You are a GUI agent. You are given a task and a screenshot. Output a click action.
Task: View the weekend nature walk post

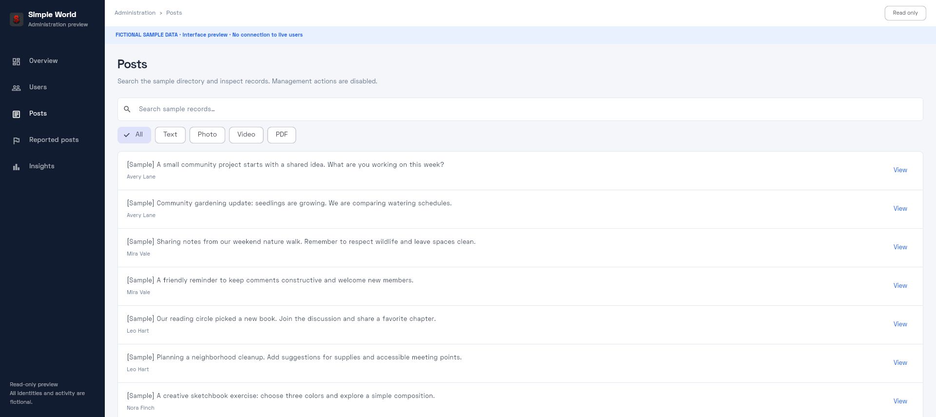click(x=900, y=247)
